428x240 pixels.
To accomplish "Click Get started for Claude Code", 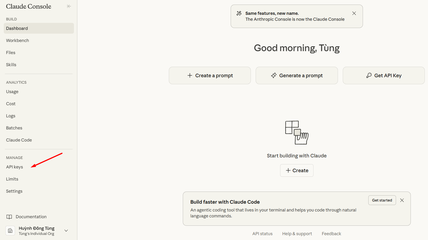I will [x=382, y=200].
